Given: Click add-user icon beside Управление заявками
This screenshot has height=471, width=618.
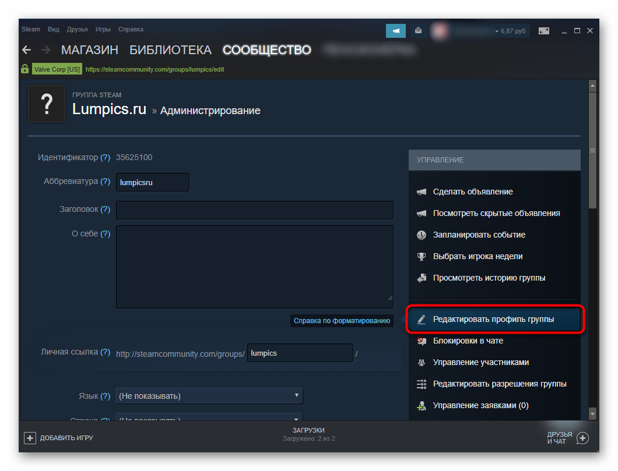Looking at the screenshot, I should point(422,406).
